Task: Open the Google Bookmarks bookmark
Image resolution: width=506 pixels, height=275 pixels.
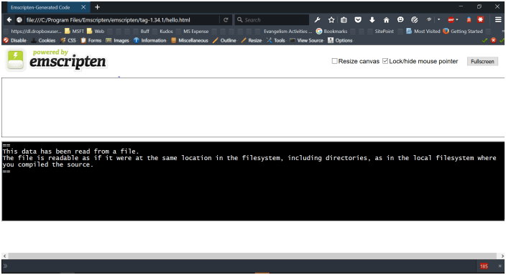Action: (332, 32)
